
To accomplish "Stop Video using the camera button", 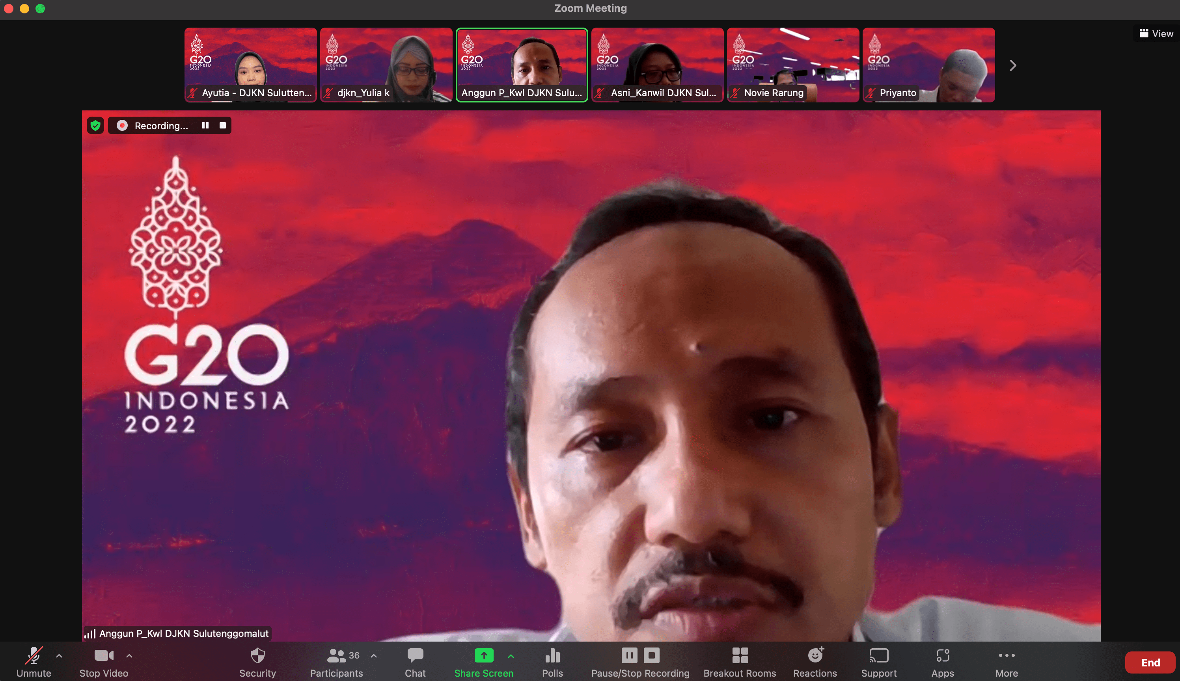I will (103, 656).
